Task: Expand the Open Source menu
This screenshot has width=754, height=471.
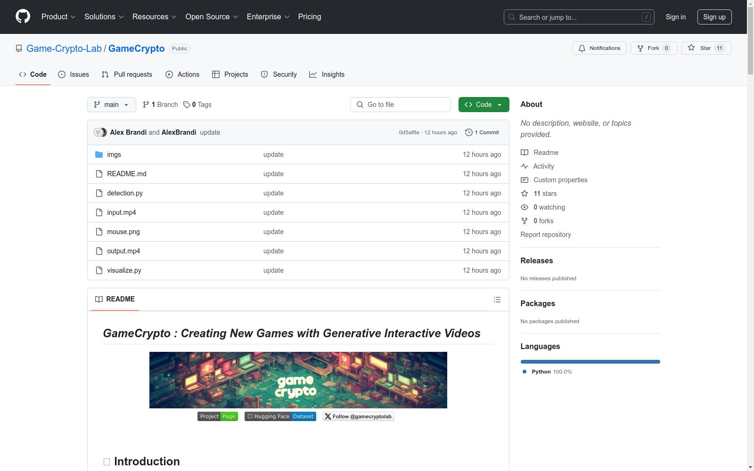Action: [212, 17]
